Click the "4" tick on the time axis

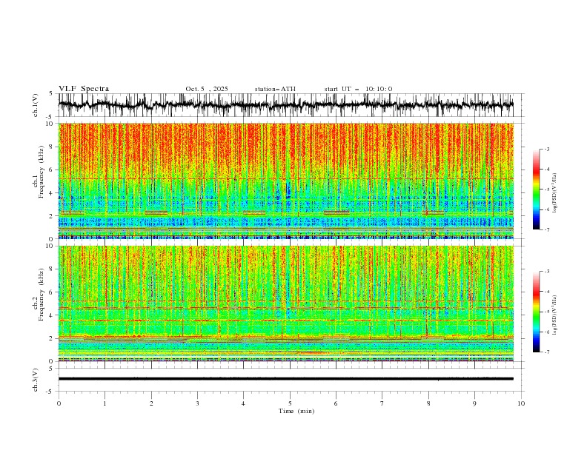coord(243,403)
